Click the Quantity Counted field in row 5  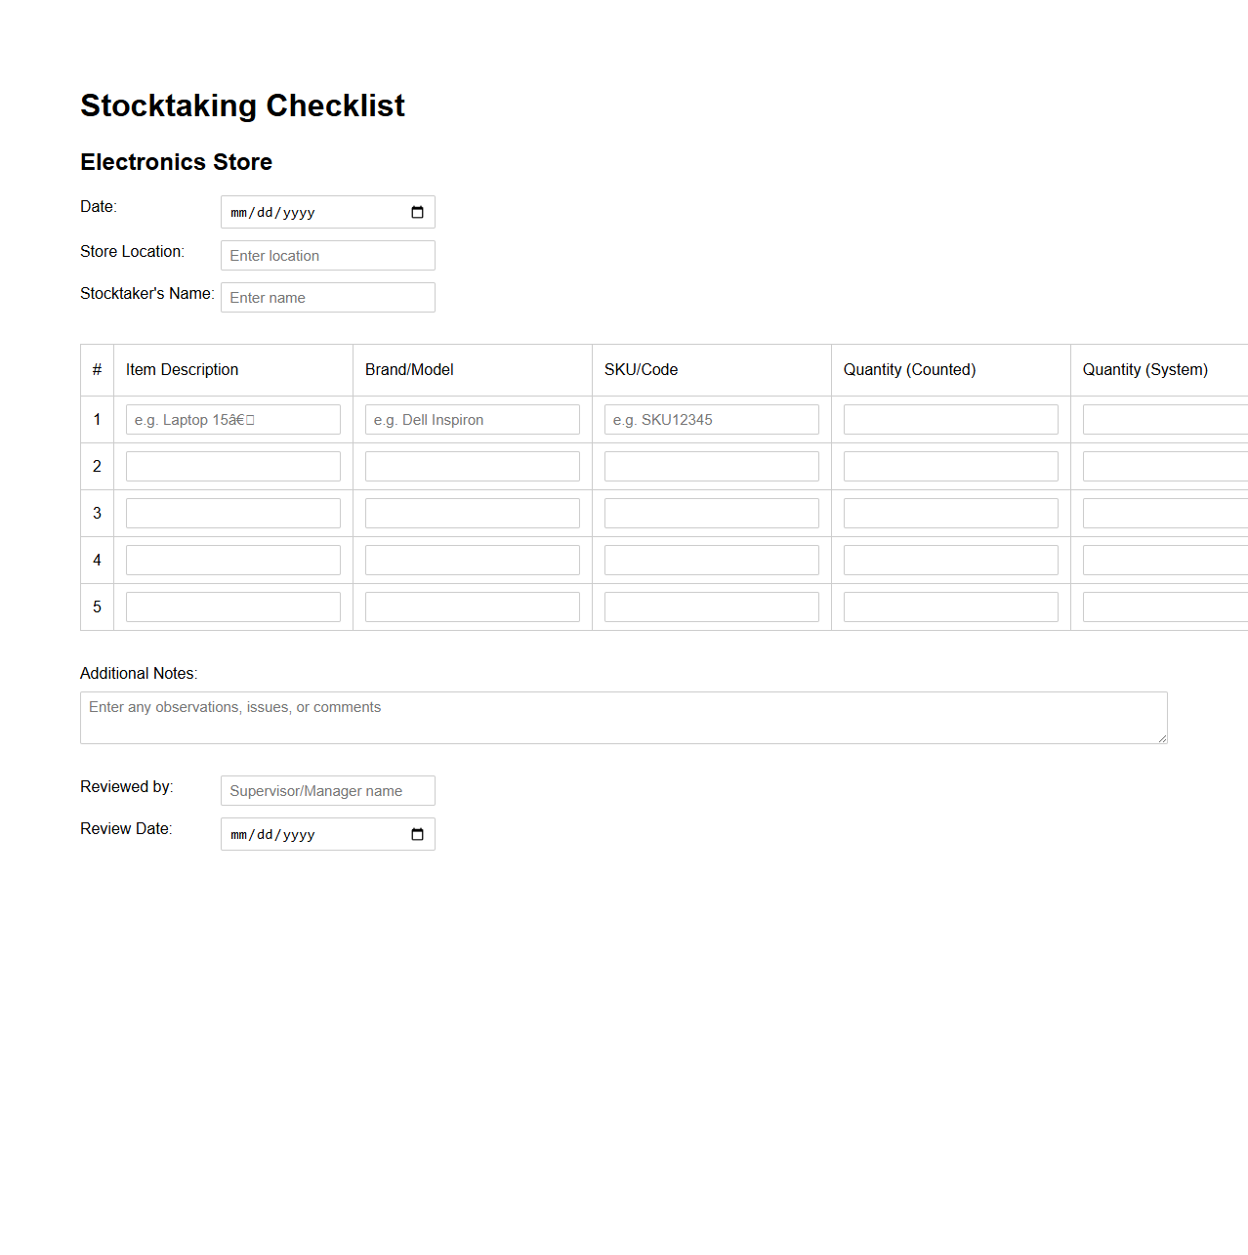click(x=950, y=606)
